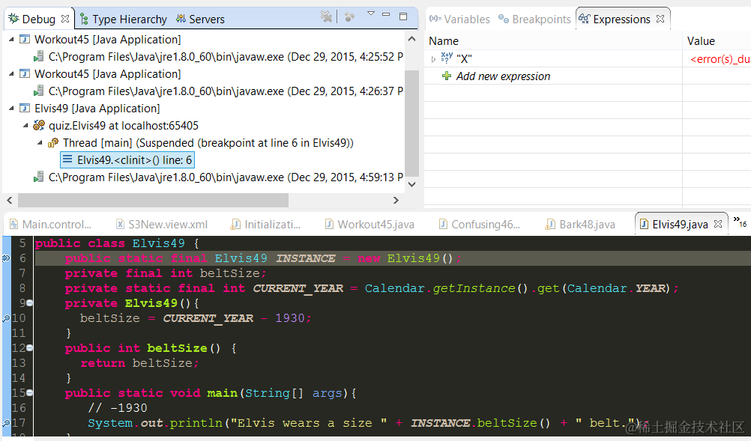Close the Debug view tab
Screen dimensions: 751x441
pyautogui.click(x=66, y=19)
